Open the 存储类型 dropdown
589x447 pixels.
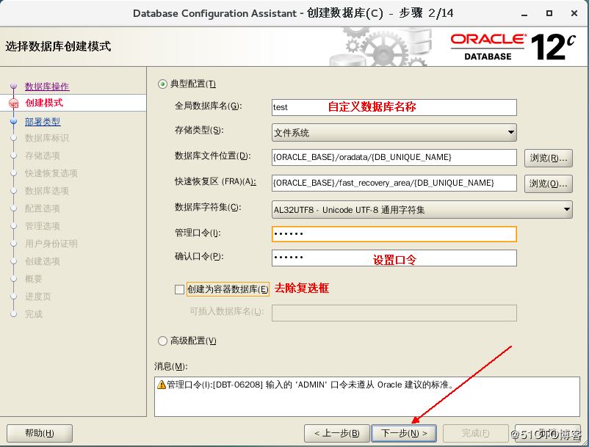(394, 133)
